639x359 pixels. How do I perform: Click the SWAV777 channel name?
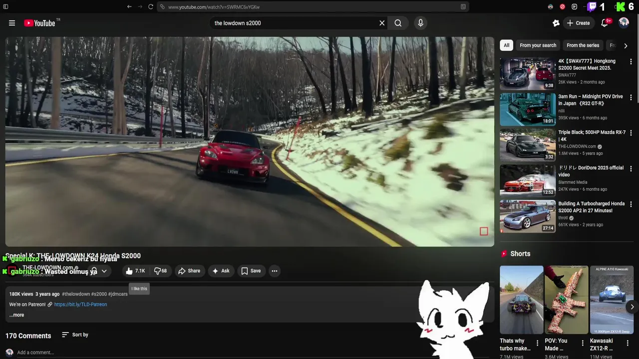coord(567,75)
